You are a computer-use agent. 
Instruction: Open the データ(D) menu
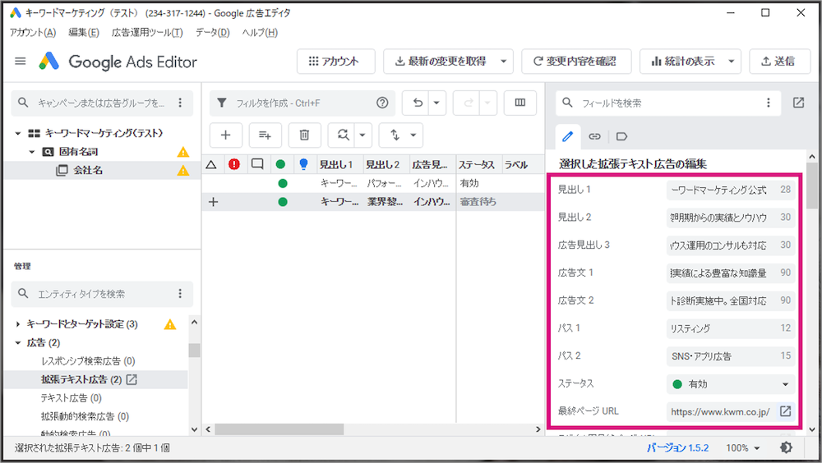point(212,33)
